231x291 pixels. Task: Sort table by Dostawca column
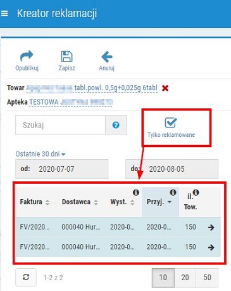tap(80, 202)
